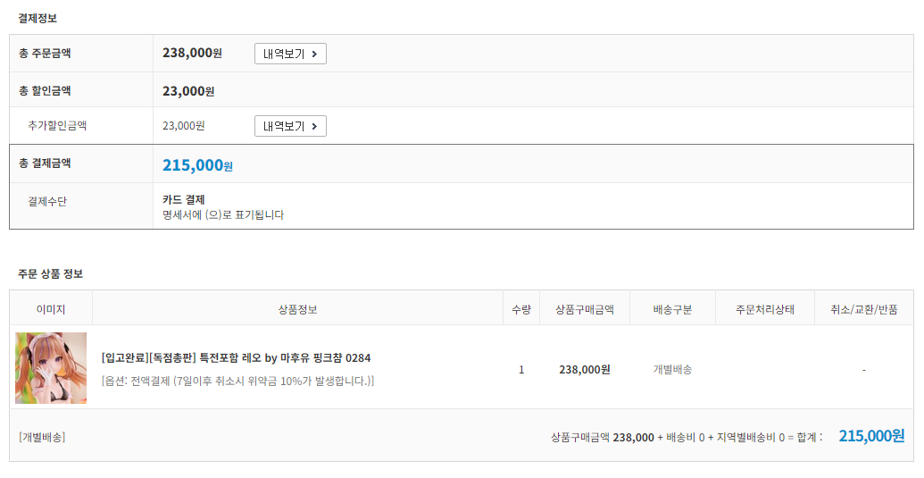
Task: Click the 주문 상품 정보 section heading
Action: [x=51, y=273]
